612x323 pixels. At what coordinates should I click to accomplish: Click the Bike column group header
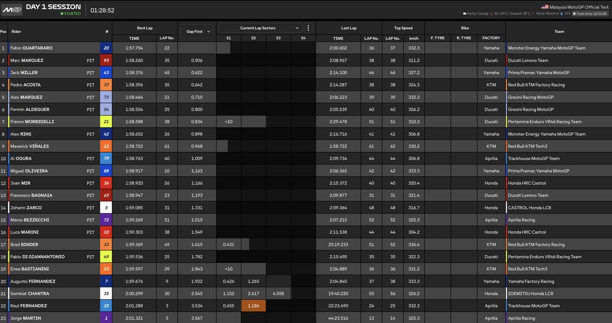tap(465, 28)
